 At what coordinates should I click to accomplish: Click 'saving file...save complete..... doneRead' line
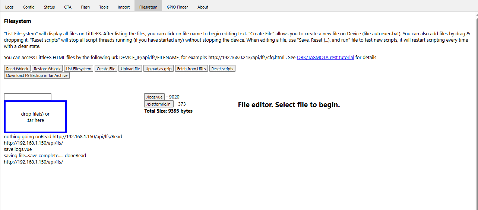45,156
